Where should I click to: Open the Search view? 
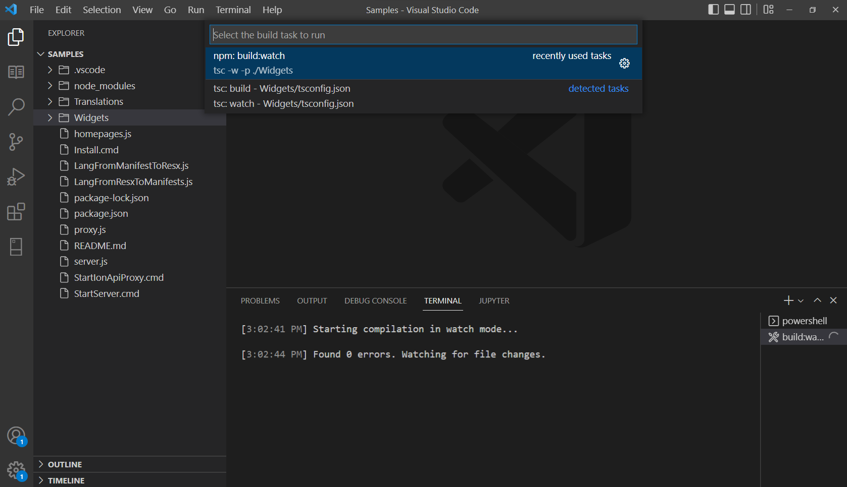pyautogui.click(x=16, y=107)
